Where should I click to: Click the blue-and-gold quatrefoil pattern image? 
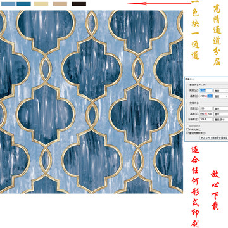point(91,102)
